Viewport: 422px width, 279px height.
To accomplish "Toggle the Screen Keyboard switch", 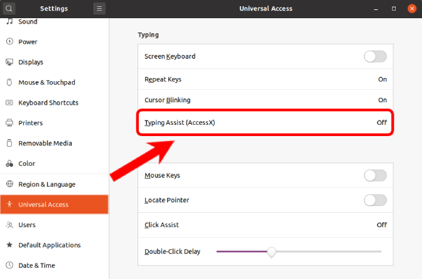I will (375, 57).
